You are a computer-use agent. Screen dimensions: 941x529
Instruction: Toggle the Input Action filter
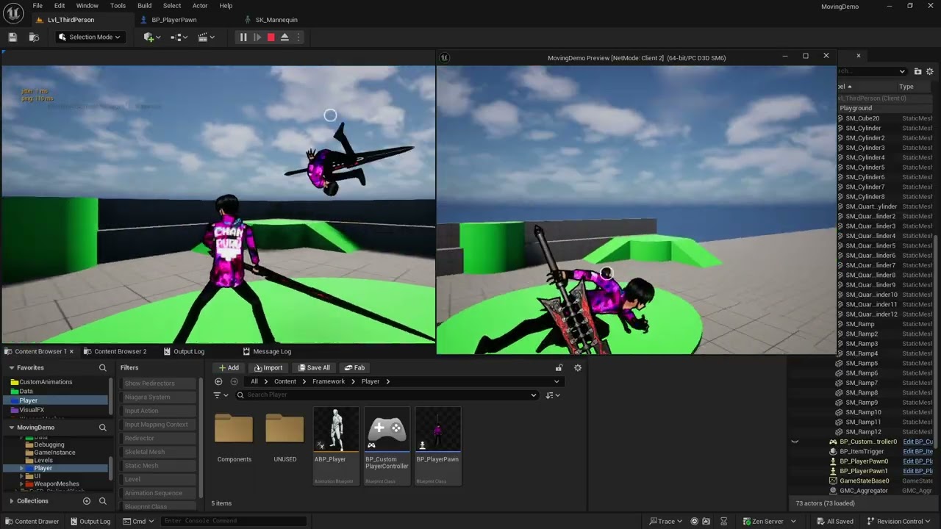click(157, 411)
